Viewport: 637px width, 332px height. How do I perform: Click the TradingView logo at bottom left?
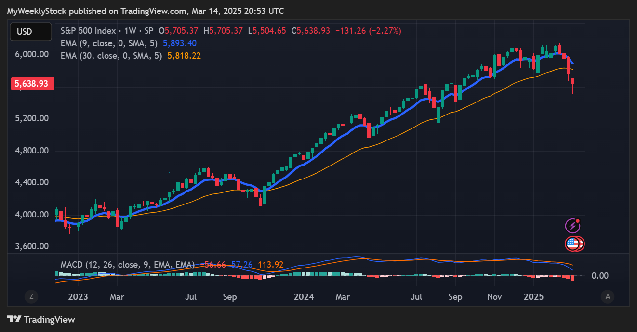click(41, 319)
